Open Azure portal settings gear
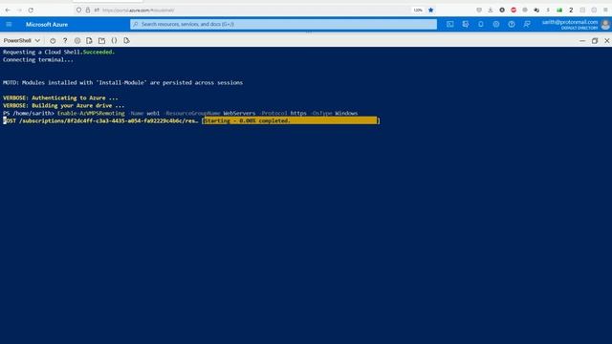Image resolution: width=612 pixels, height=344 pixels. tap(496, 24)
